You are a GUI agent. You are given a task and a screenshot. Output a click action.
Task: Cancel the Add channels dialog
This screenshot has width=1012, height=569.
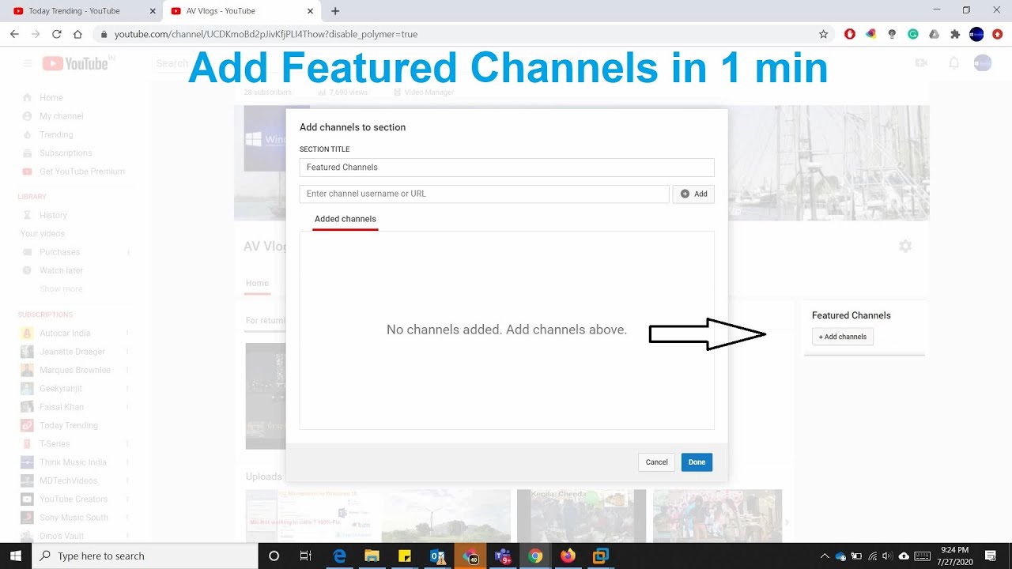click(x=656, y=462)
